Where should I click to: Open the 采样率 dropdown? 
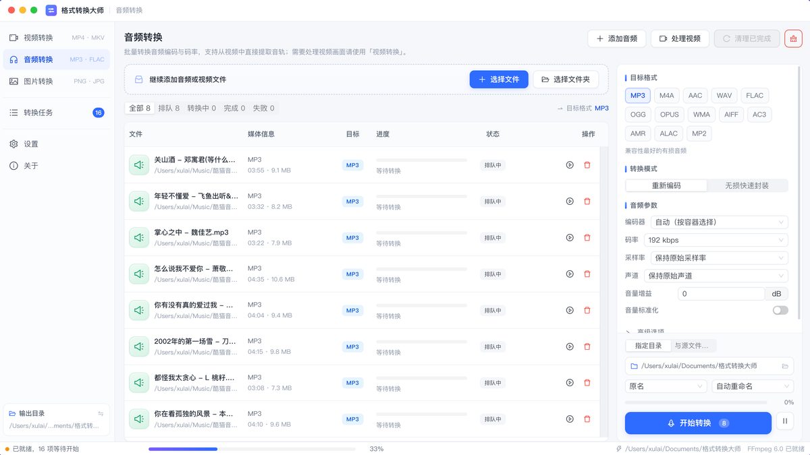pos(719,258)
